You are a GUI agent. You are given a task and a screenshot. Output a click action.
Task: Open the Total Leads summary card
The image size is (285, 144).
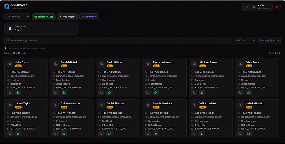[x=41, y=28]
